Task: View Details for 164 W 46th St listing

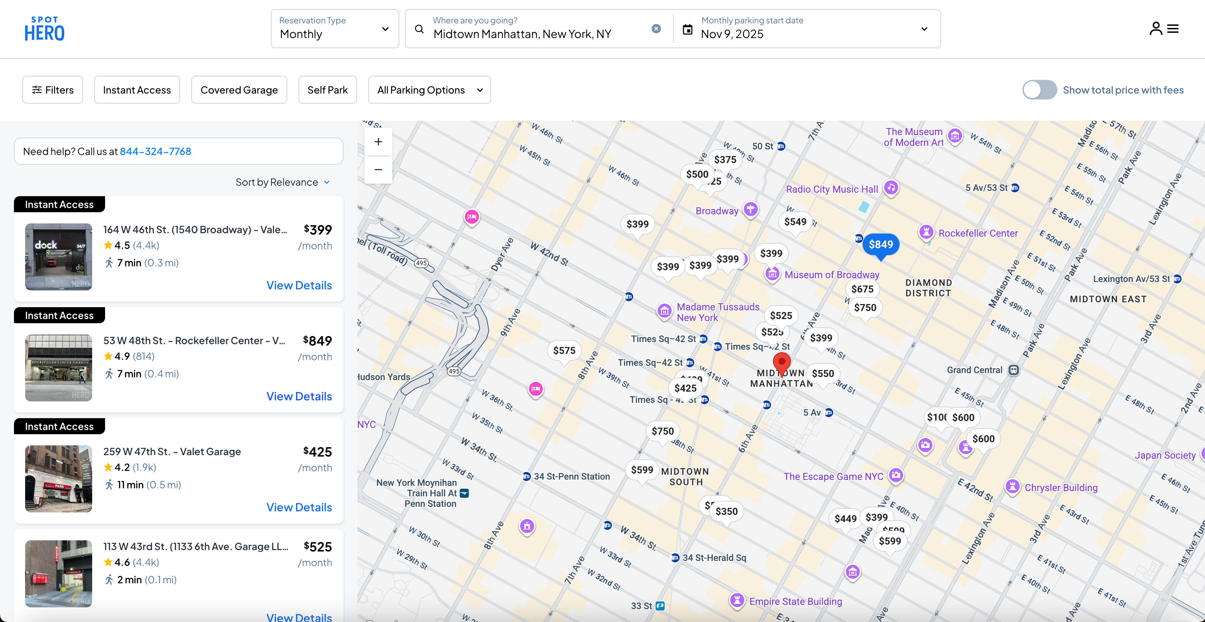Action: click(x=299, y=285)
